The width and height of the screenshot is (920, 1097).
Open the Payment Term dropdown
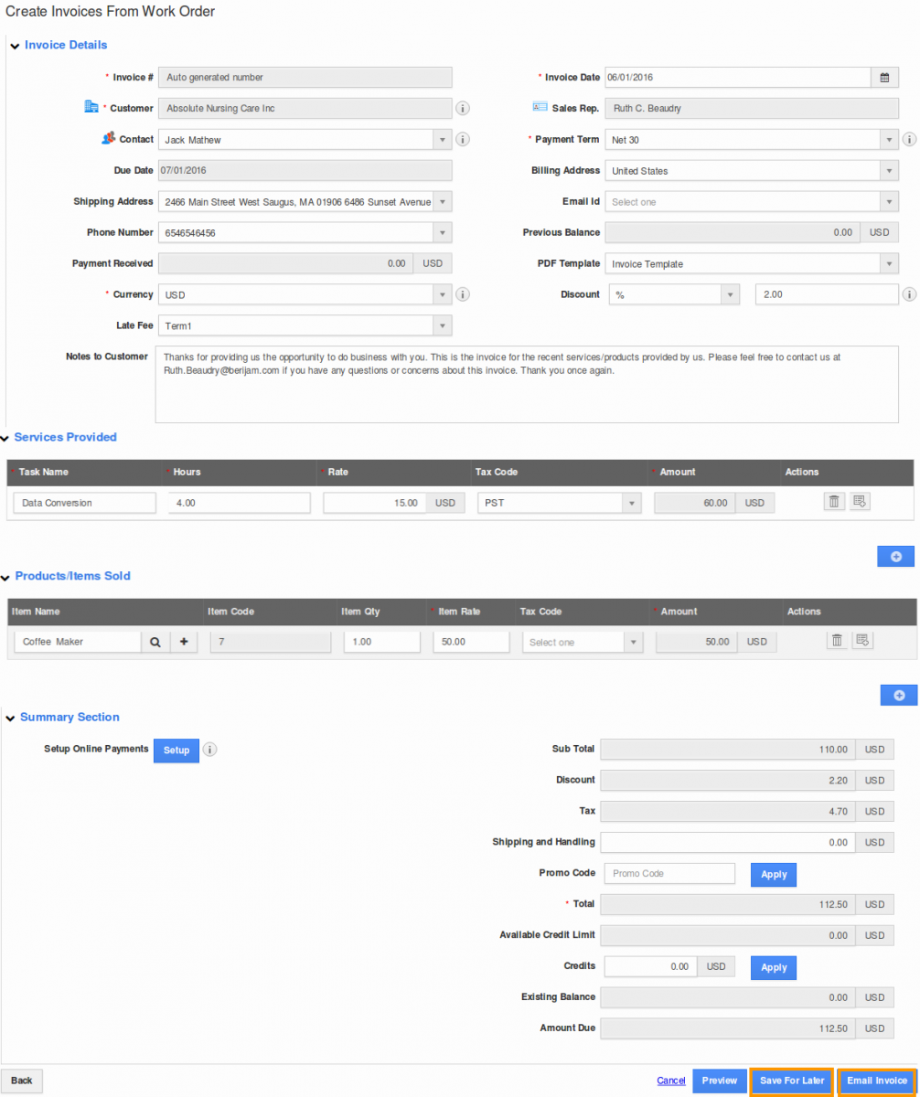pyautogui.click(x=889, y=140)
